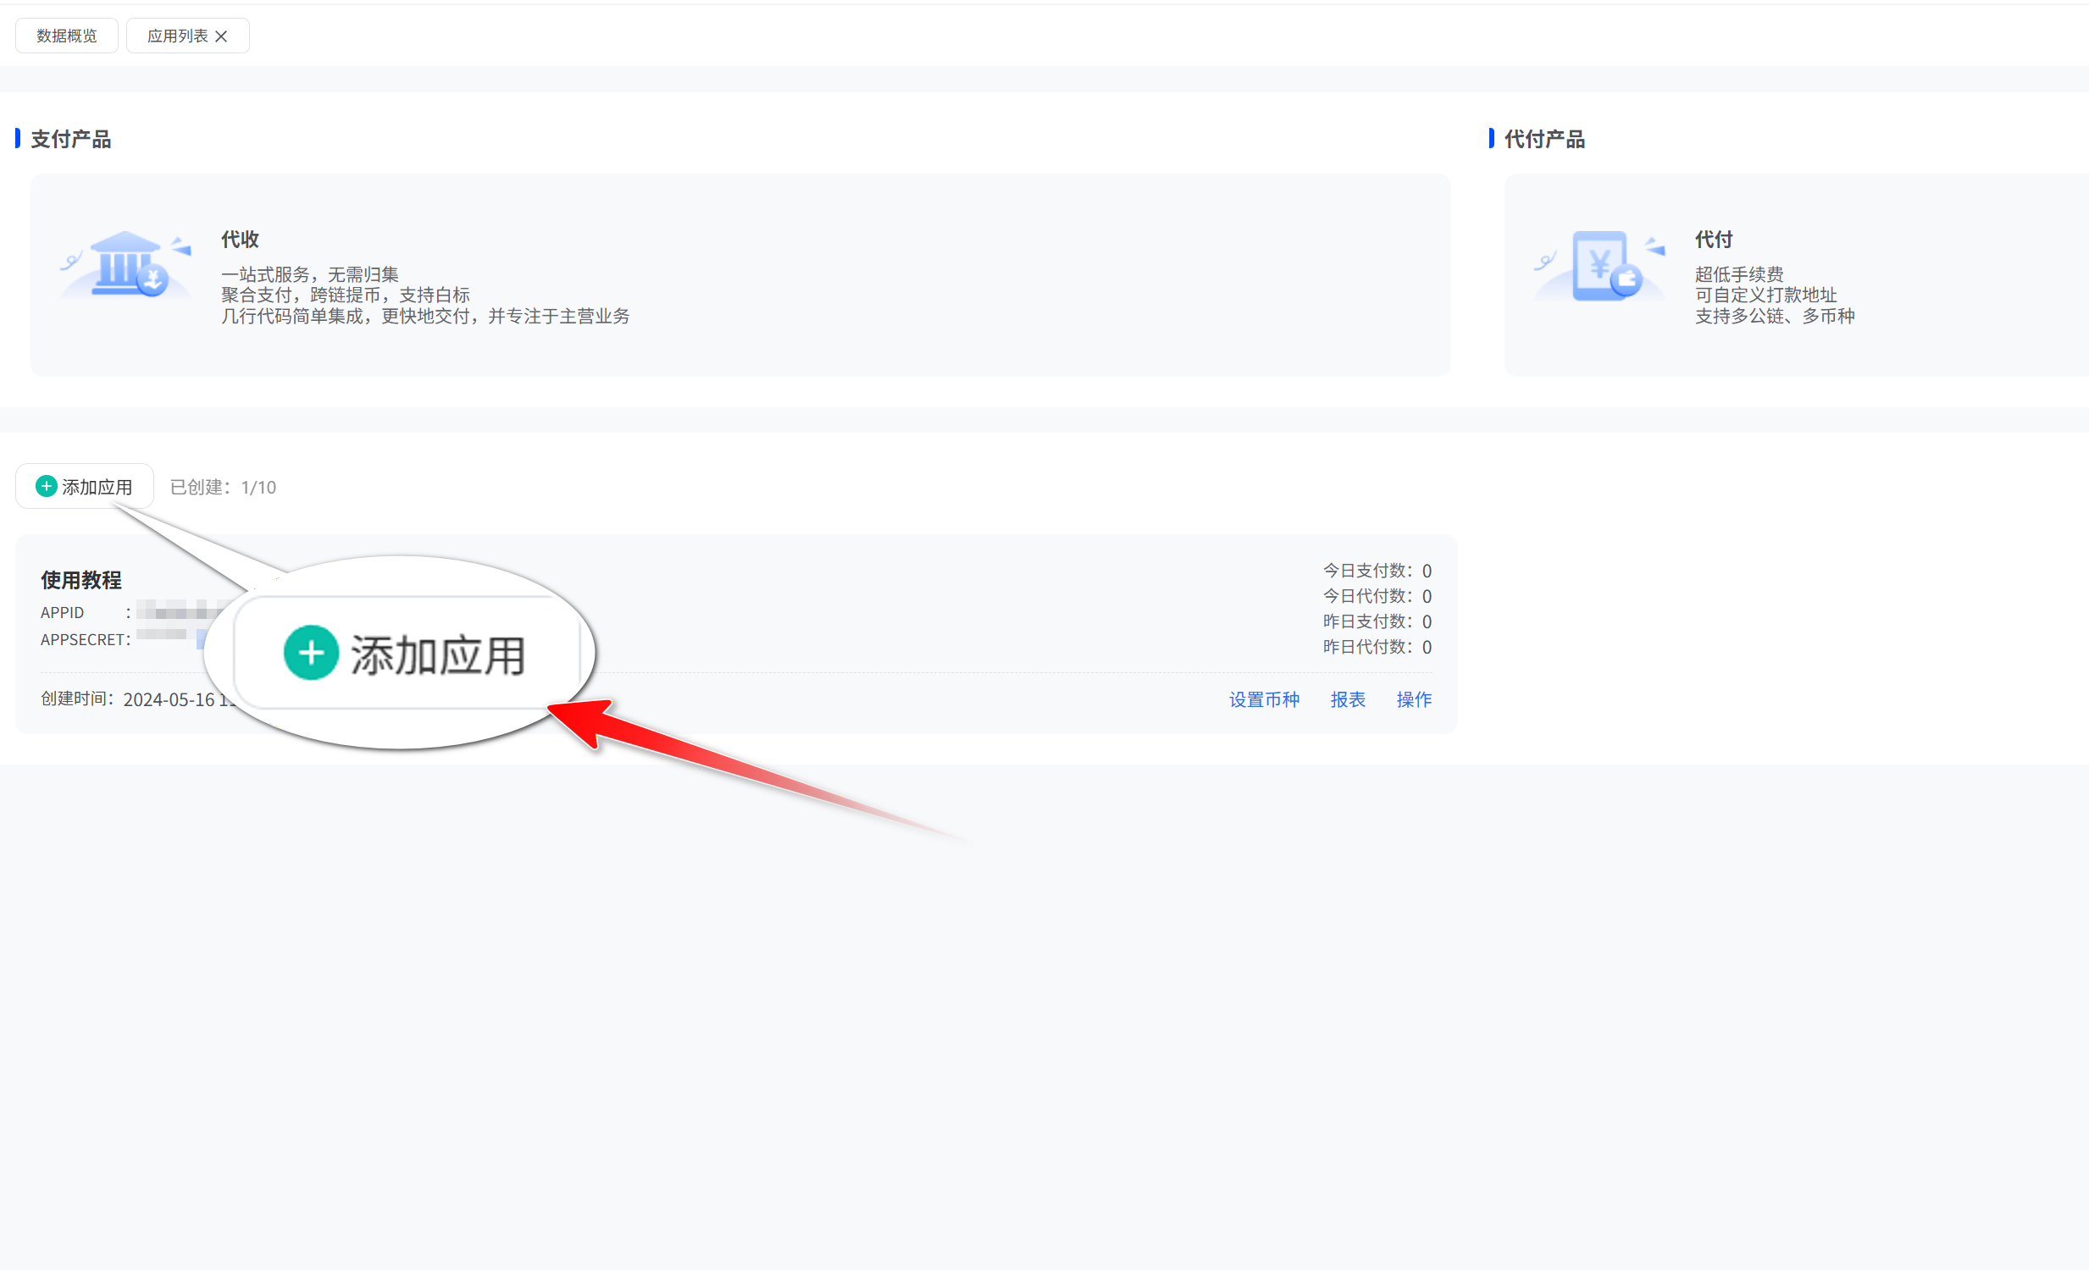Click the 已创建 1/10 counter text
This screenshot has width=2089, height=1270.
click(x=223, y=487)
